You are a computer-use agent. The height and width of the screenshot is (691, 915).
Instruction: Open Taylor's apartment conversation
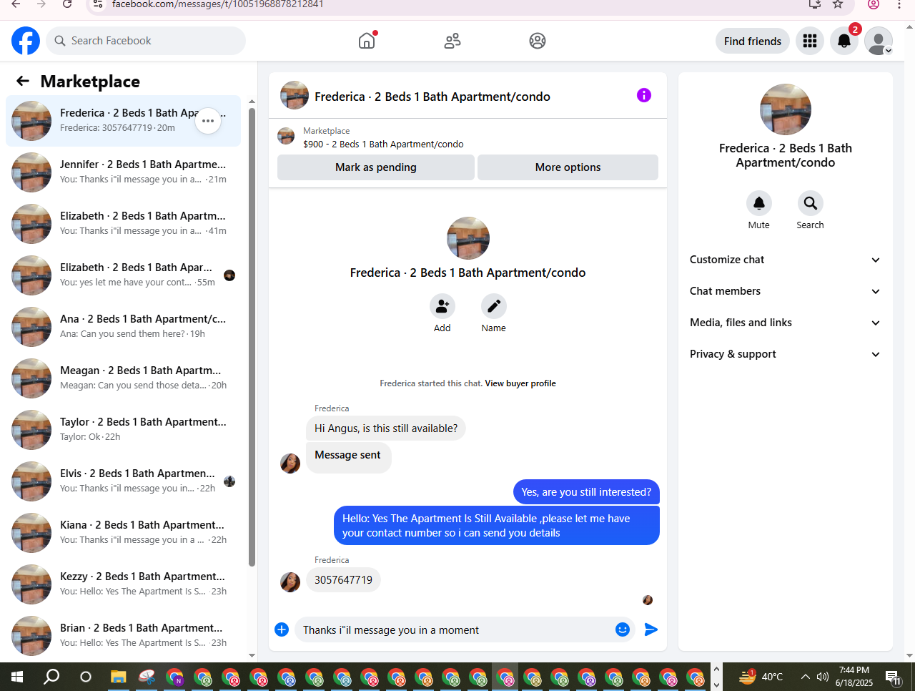124,430
